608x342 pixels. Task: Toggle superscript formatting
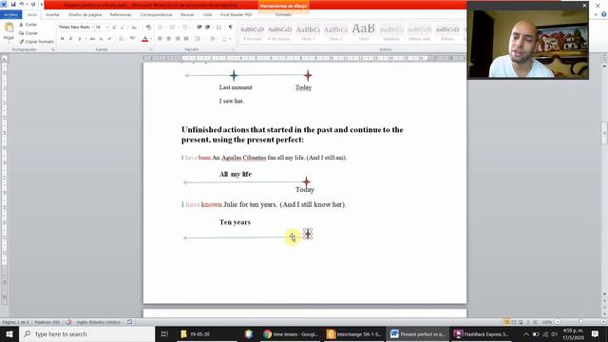pyautogui.click(x=110, y=39)
